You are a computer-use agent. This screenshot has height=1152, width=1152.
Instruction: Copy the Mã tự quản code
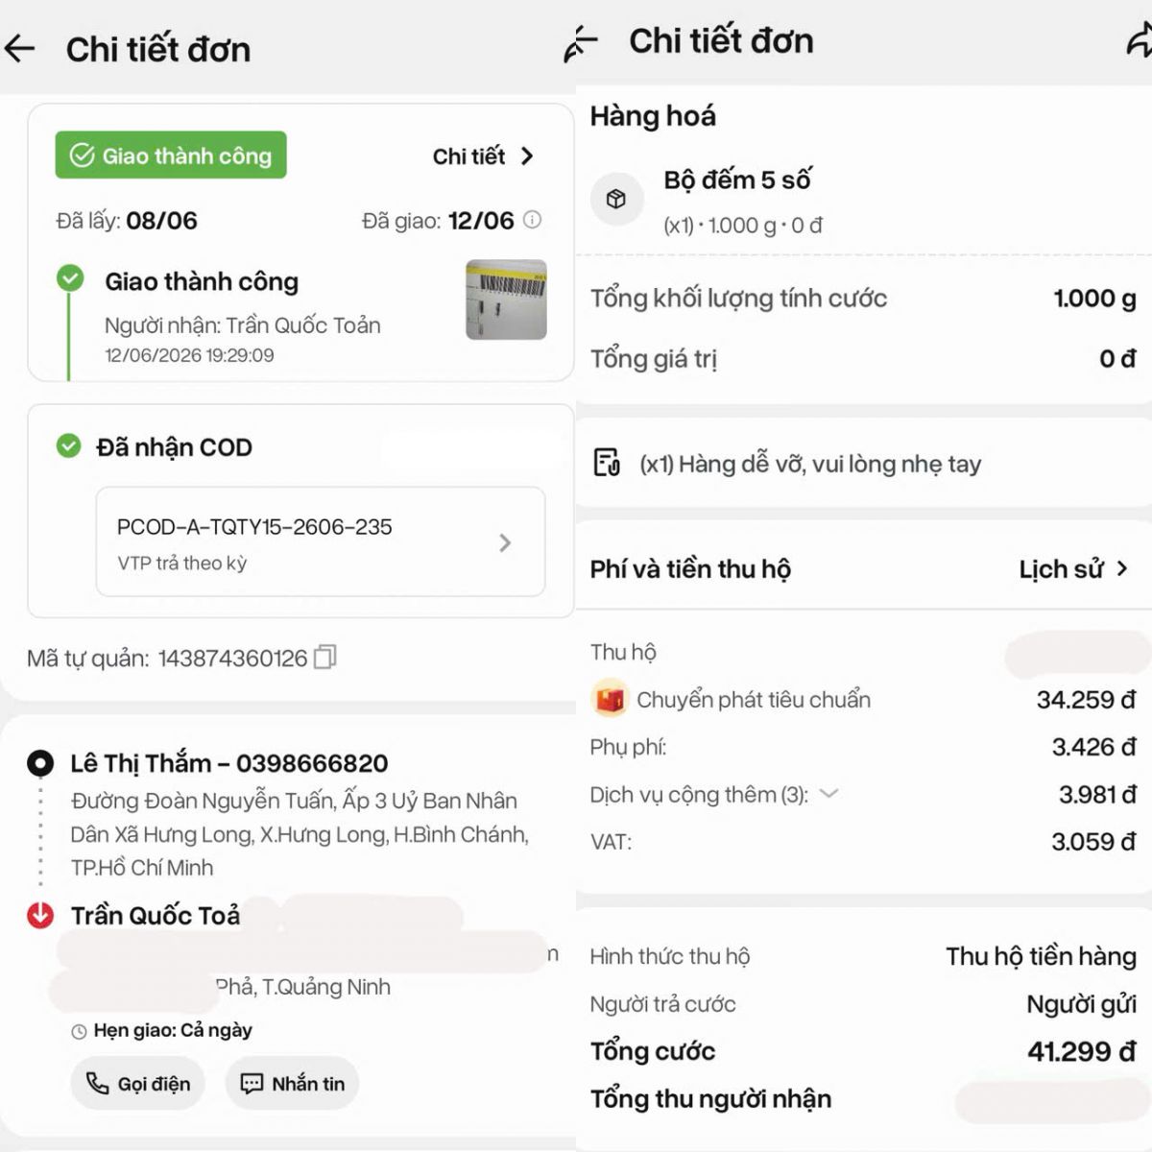pos(325,658)
